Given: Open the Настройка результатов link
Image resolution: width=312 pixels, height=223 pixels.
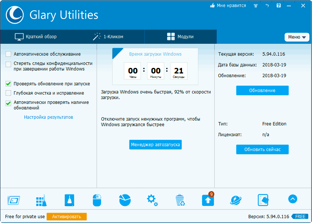Looking at the screenshot, I should (48, 117).
